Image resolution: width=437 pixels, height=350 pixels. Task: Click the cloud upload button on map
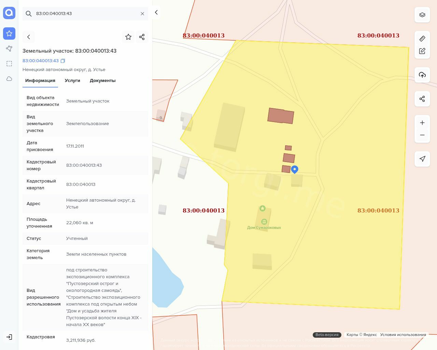click(x=422, y=75)
